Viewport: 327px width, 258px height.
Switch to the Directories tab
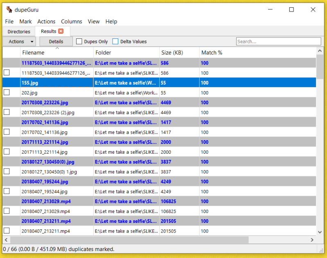19,31
